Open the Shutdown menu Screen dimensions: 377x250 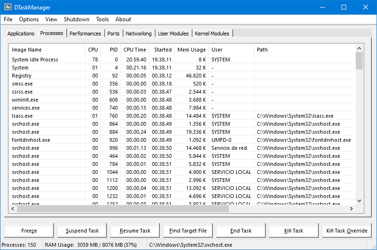coord(77,19)
